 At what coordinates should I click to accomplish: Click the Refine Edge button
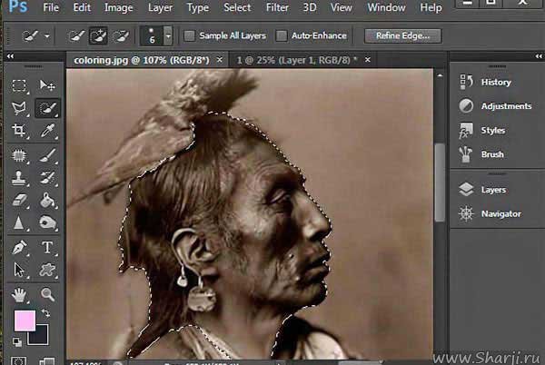(402, 36)
